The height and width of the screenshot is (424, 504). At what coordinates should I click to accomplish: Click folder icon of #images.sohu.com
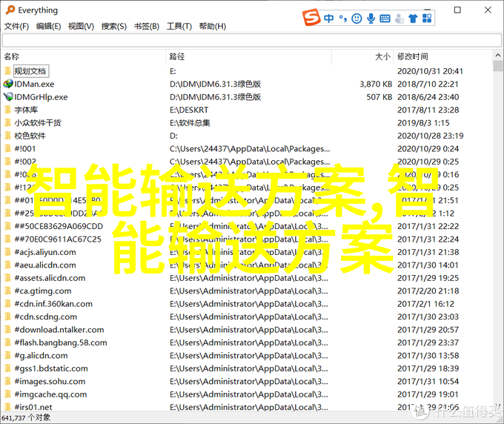[x=8, y=381]
